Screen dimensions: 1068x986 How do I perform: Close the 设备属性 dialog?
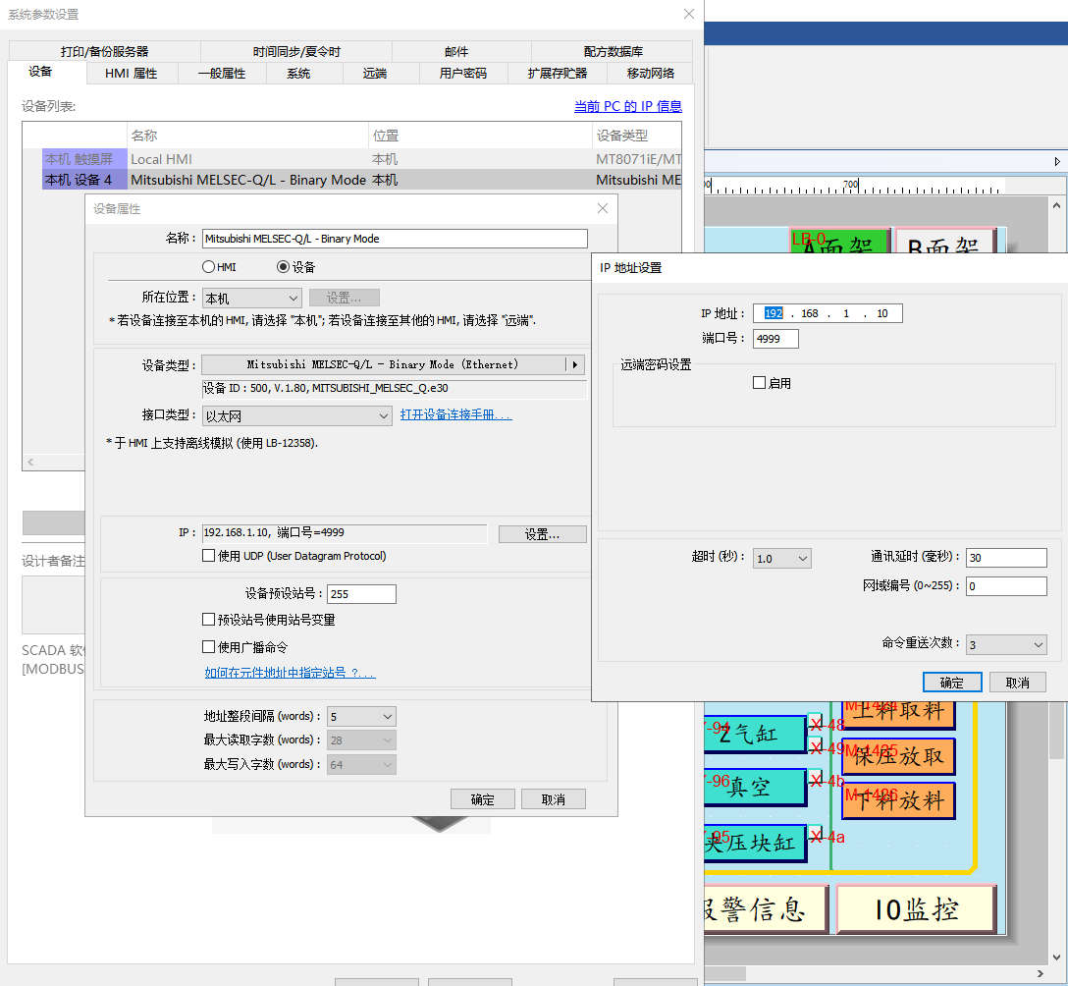point(603,208)
